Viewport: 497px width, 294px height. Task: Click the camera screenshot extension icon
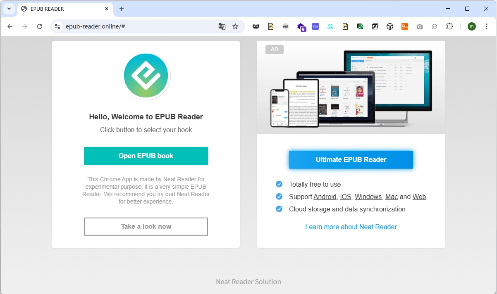coord(420,26)
